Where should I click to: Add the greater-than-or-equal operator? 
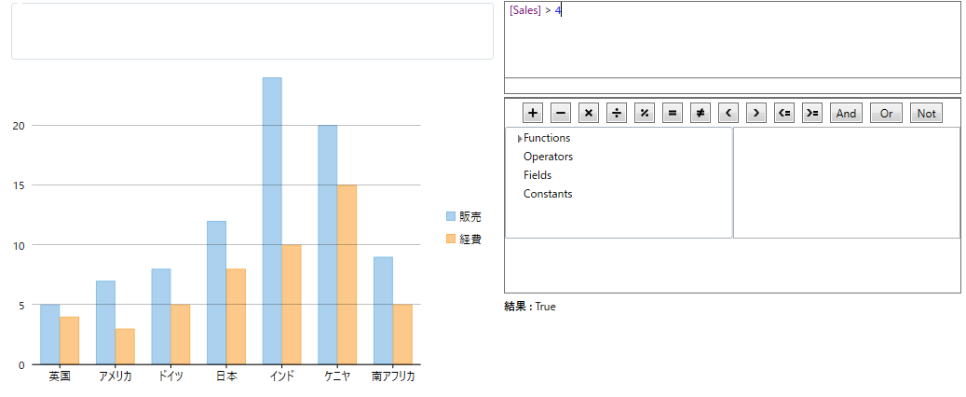pos(812,114)
